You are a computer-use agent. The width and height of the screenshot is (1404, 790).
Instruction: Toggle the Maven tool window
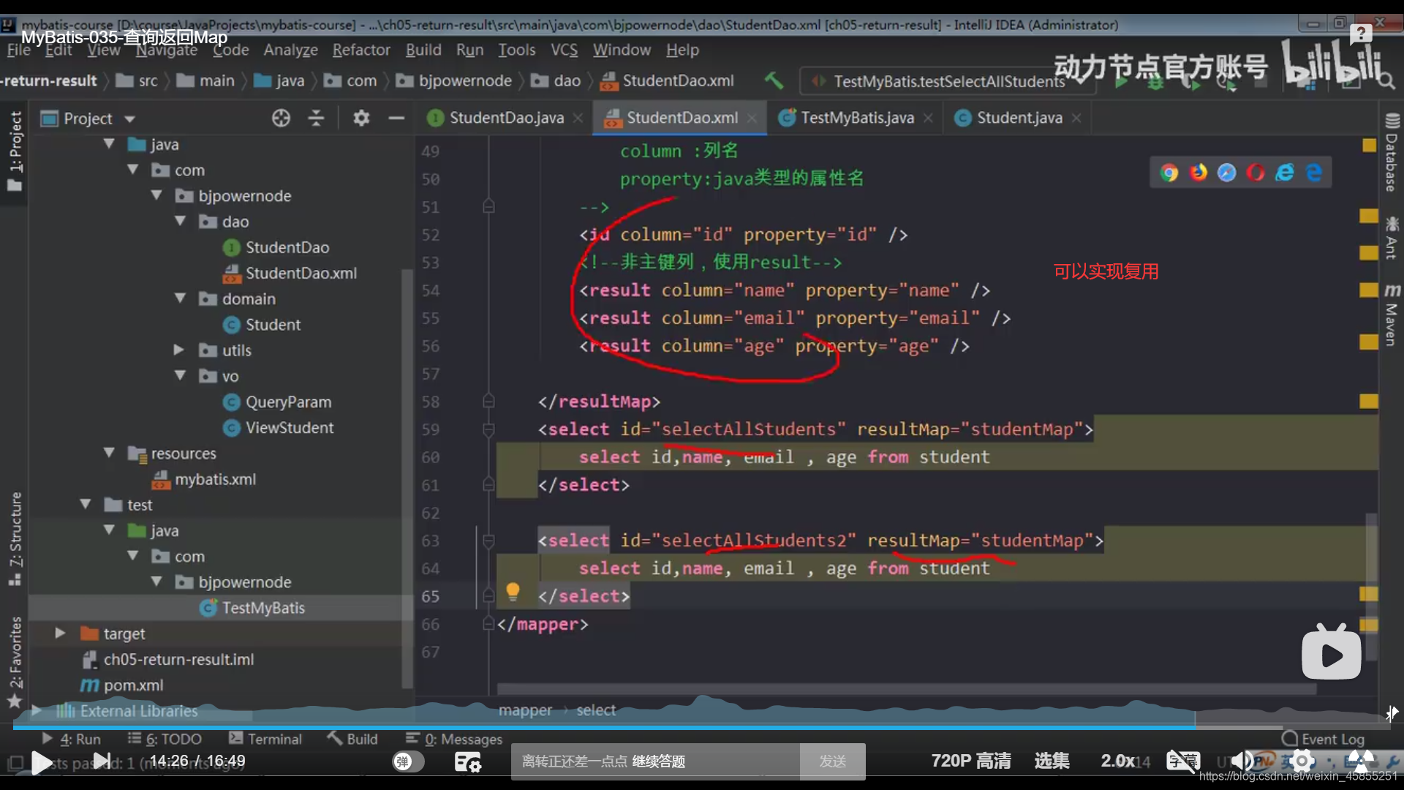click(x=1392, y=315)
